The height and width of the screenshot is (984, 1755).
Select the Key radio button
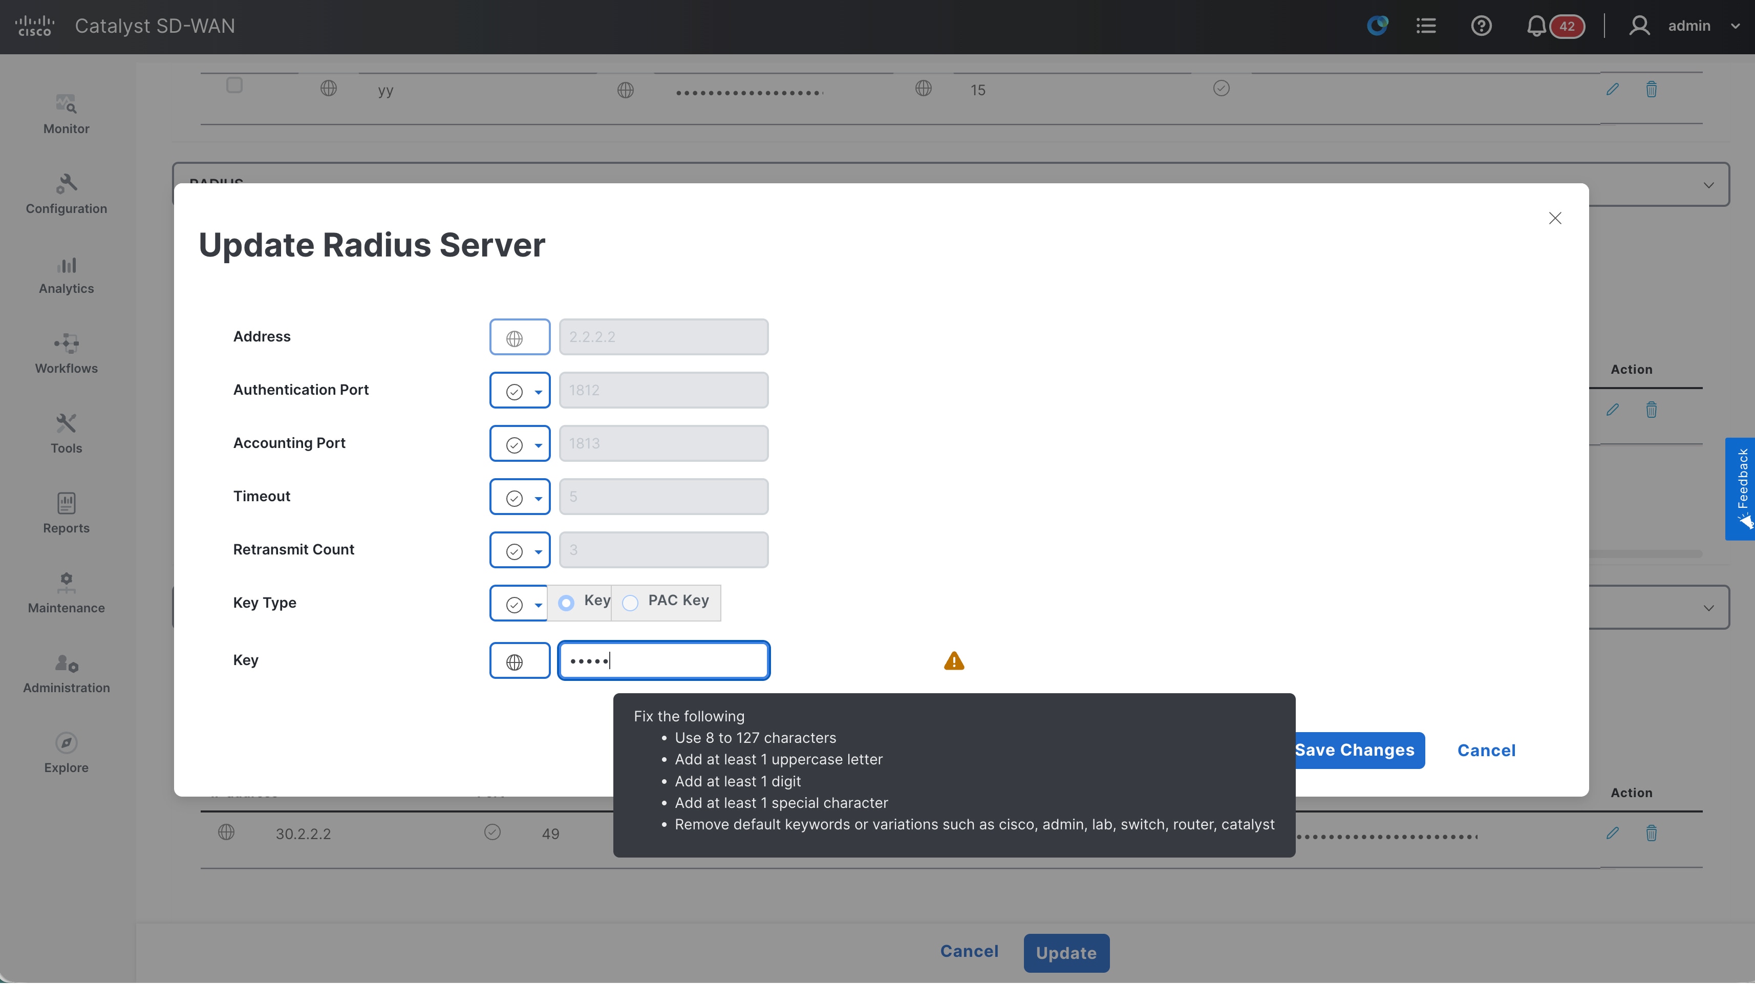point(566,603)
